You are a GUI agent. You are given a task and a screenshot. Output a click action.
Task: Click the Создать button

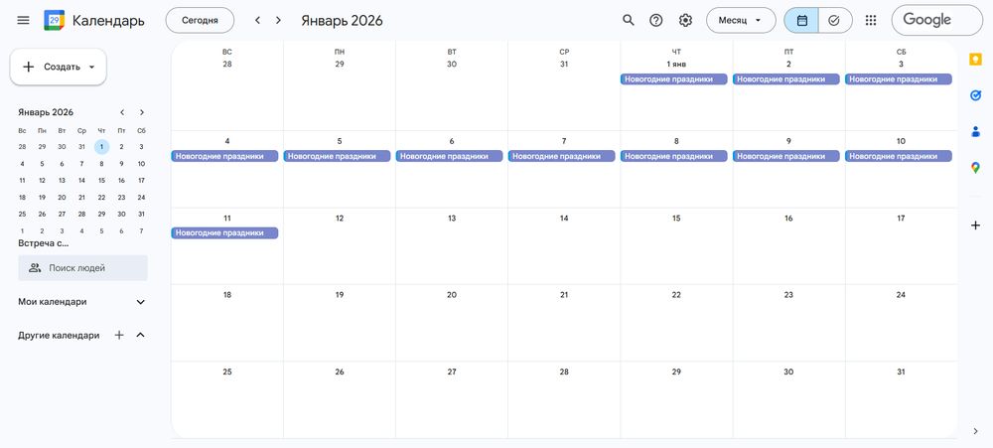[59, 68]
